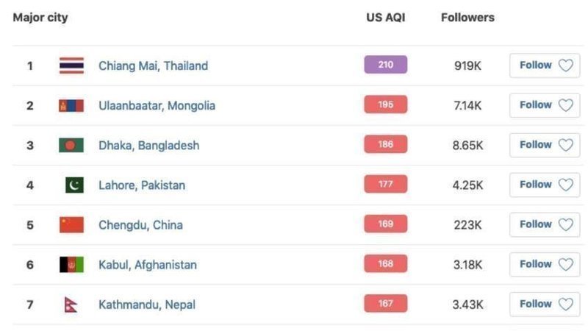The height and width of the screenshot is (331, 588).
Task: Toggle Follow for Dhaka
Action: tap(545, 145)
